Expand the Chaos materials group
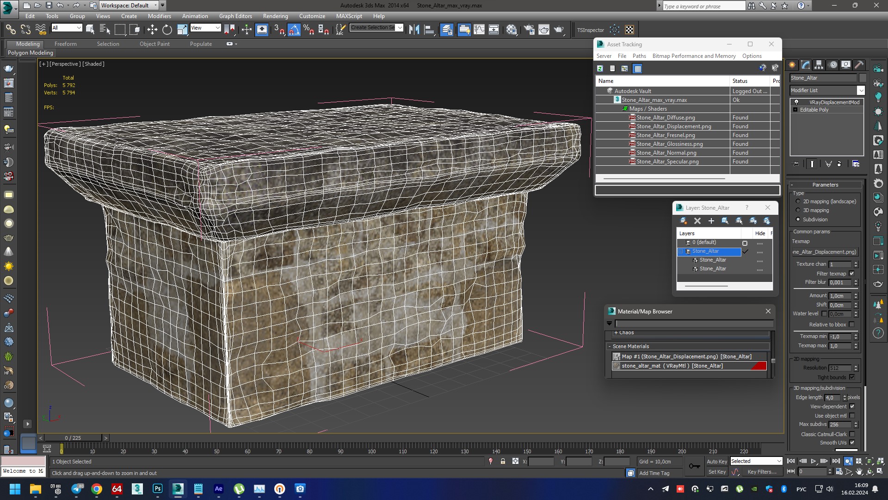This screenshot has height=500, width=888. click(616, 332)
